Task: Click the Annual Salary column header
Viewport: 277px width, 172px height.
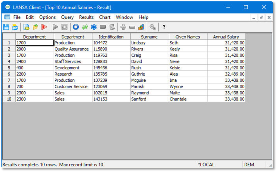Action: coord(226,37)
